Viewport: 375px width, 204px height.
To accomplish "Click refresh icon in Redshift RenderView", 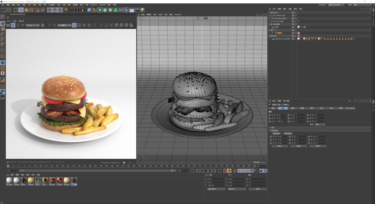I will pyautogui.click(x=18, y=25).
